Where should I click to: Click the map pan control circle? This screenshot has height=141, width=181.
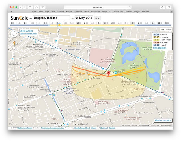tap(14, 34)
